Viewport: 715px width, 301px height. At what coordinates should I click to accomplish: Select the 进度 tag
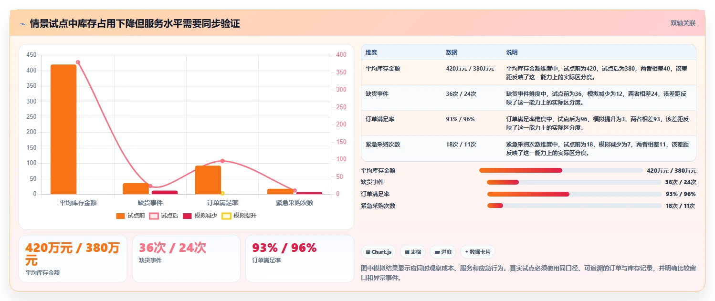pos(443,252)
